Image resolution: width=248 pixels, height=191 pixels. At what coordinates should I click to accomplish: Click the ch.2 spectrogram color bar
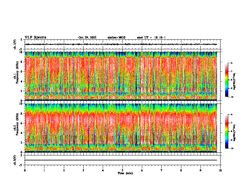point(226,131)
